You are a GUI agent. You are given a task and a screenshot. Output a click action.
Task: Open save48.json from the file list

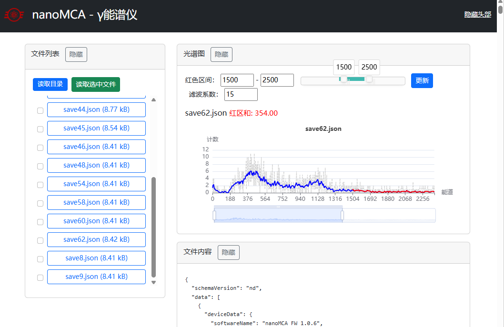point(96,166)
